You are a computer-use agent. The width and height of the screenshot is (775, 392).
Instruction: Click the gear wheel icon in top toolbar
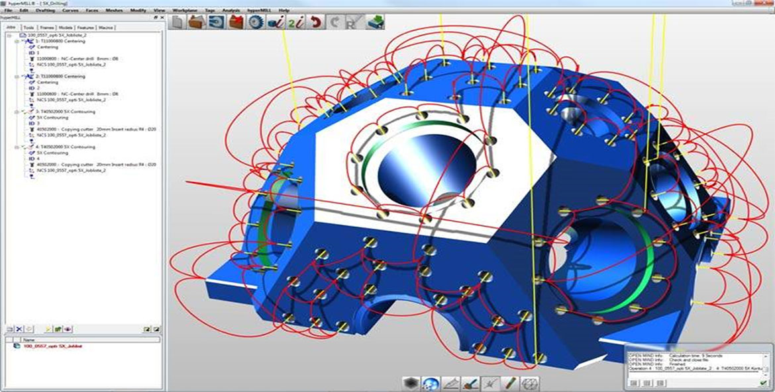click(256, 22)
